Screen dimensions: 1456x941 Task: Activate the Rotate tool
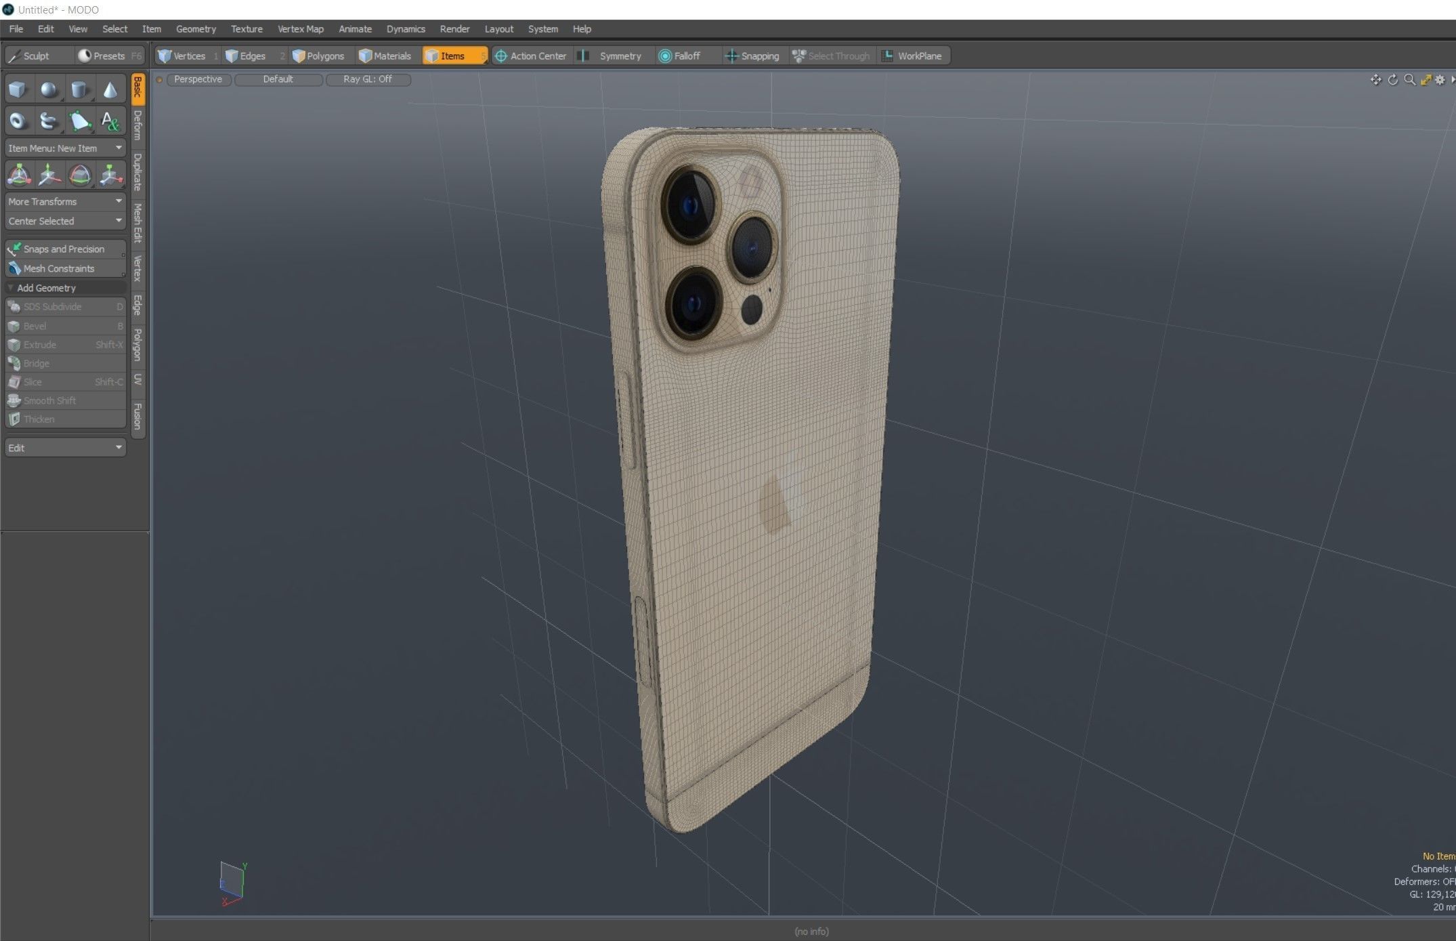[79, 175]
